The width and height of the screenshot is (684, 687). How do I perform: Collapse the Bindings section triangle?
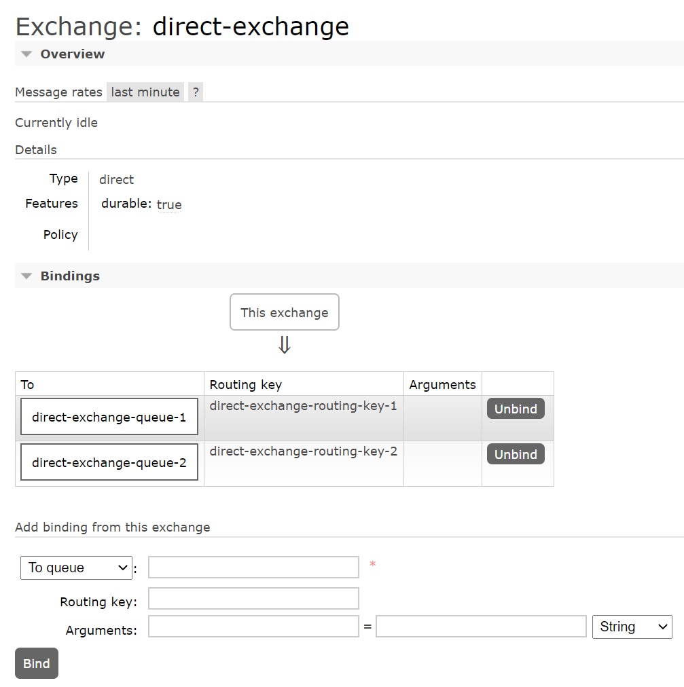tap(26, 276)
